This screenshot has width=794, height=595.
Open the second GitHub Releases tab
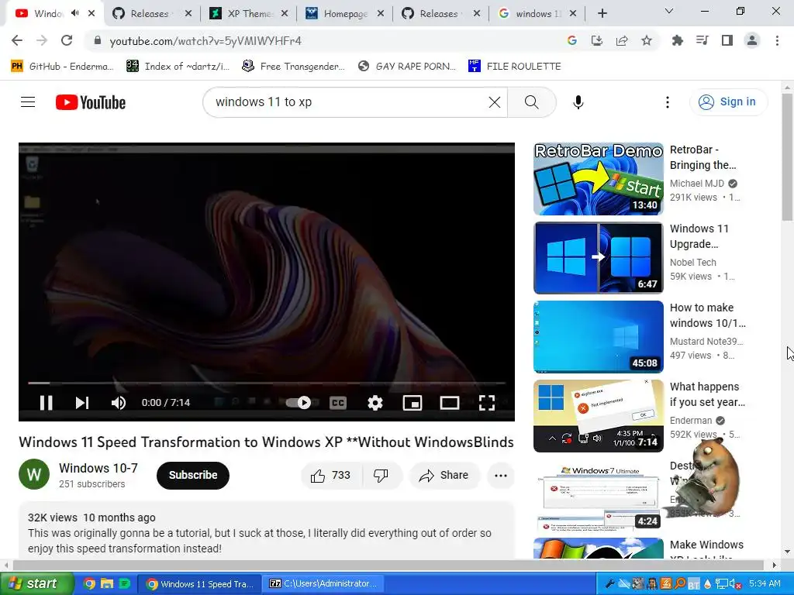440,14
